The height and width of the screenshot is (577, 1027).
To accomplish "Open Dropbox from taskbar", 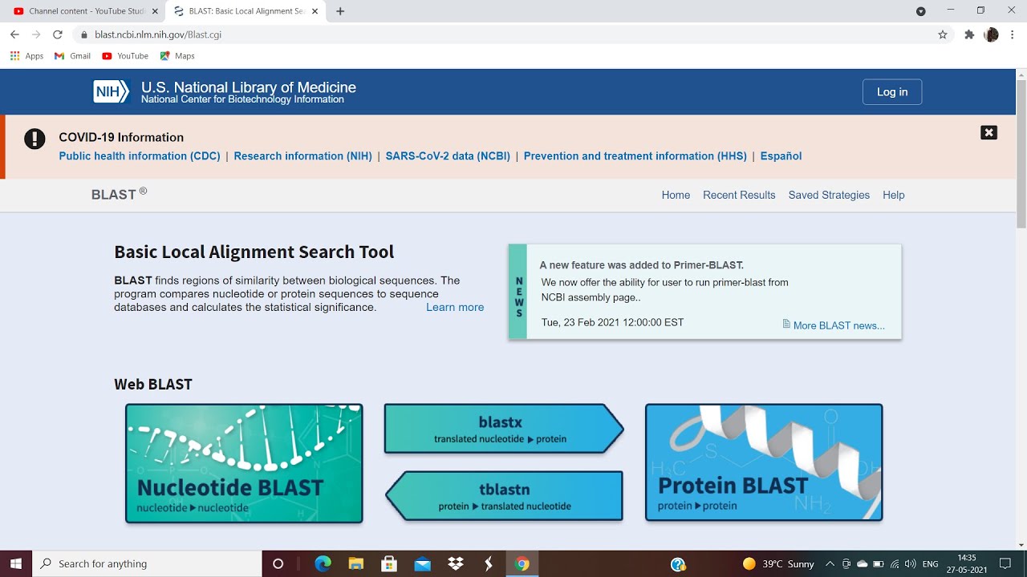I will [x=456, y=563].
